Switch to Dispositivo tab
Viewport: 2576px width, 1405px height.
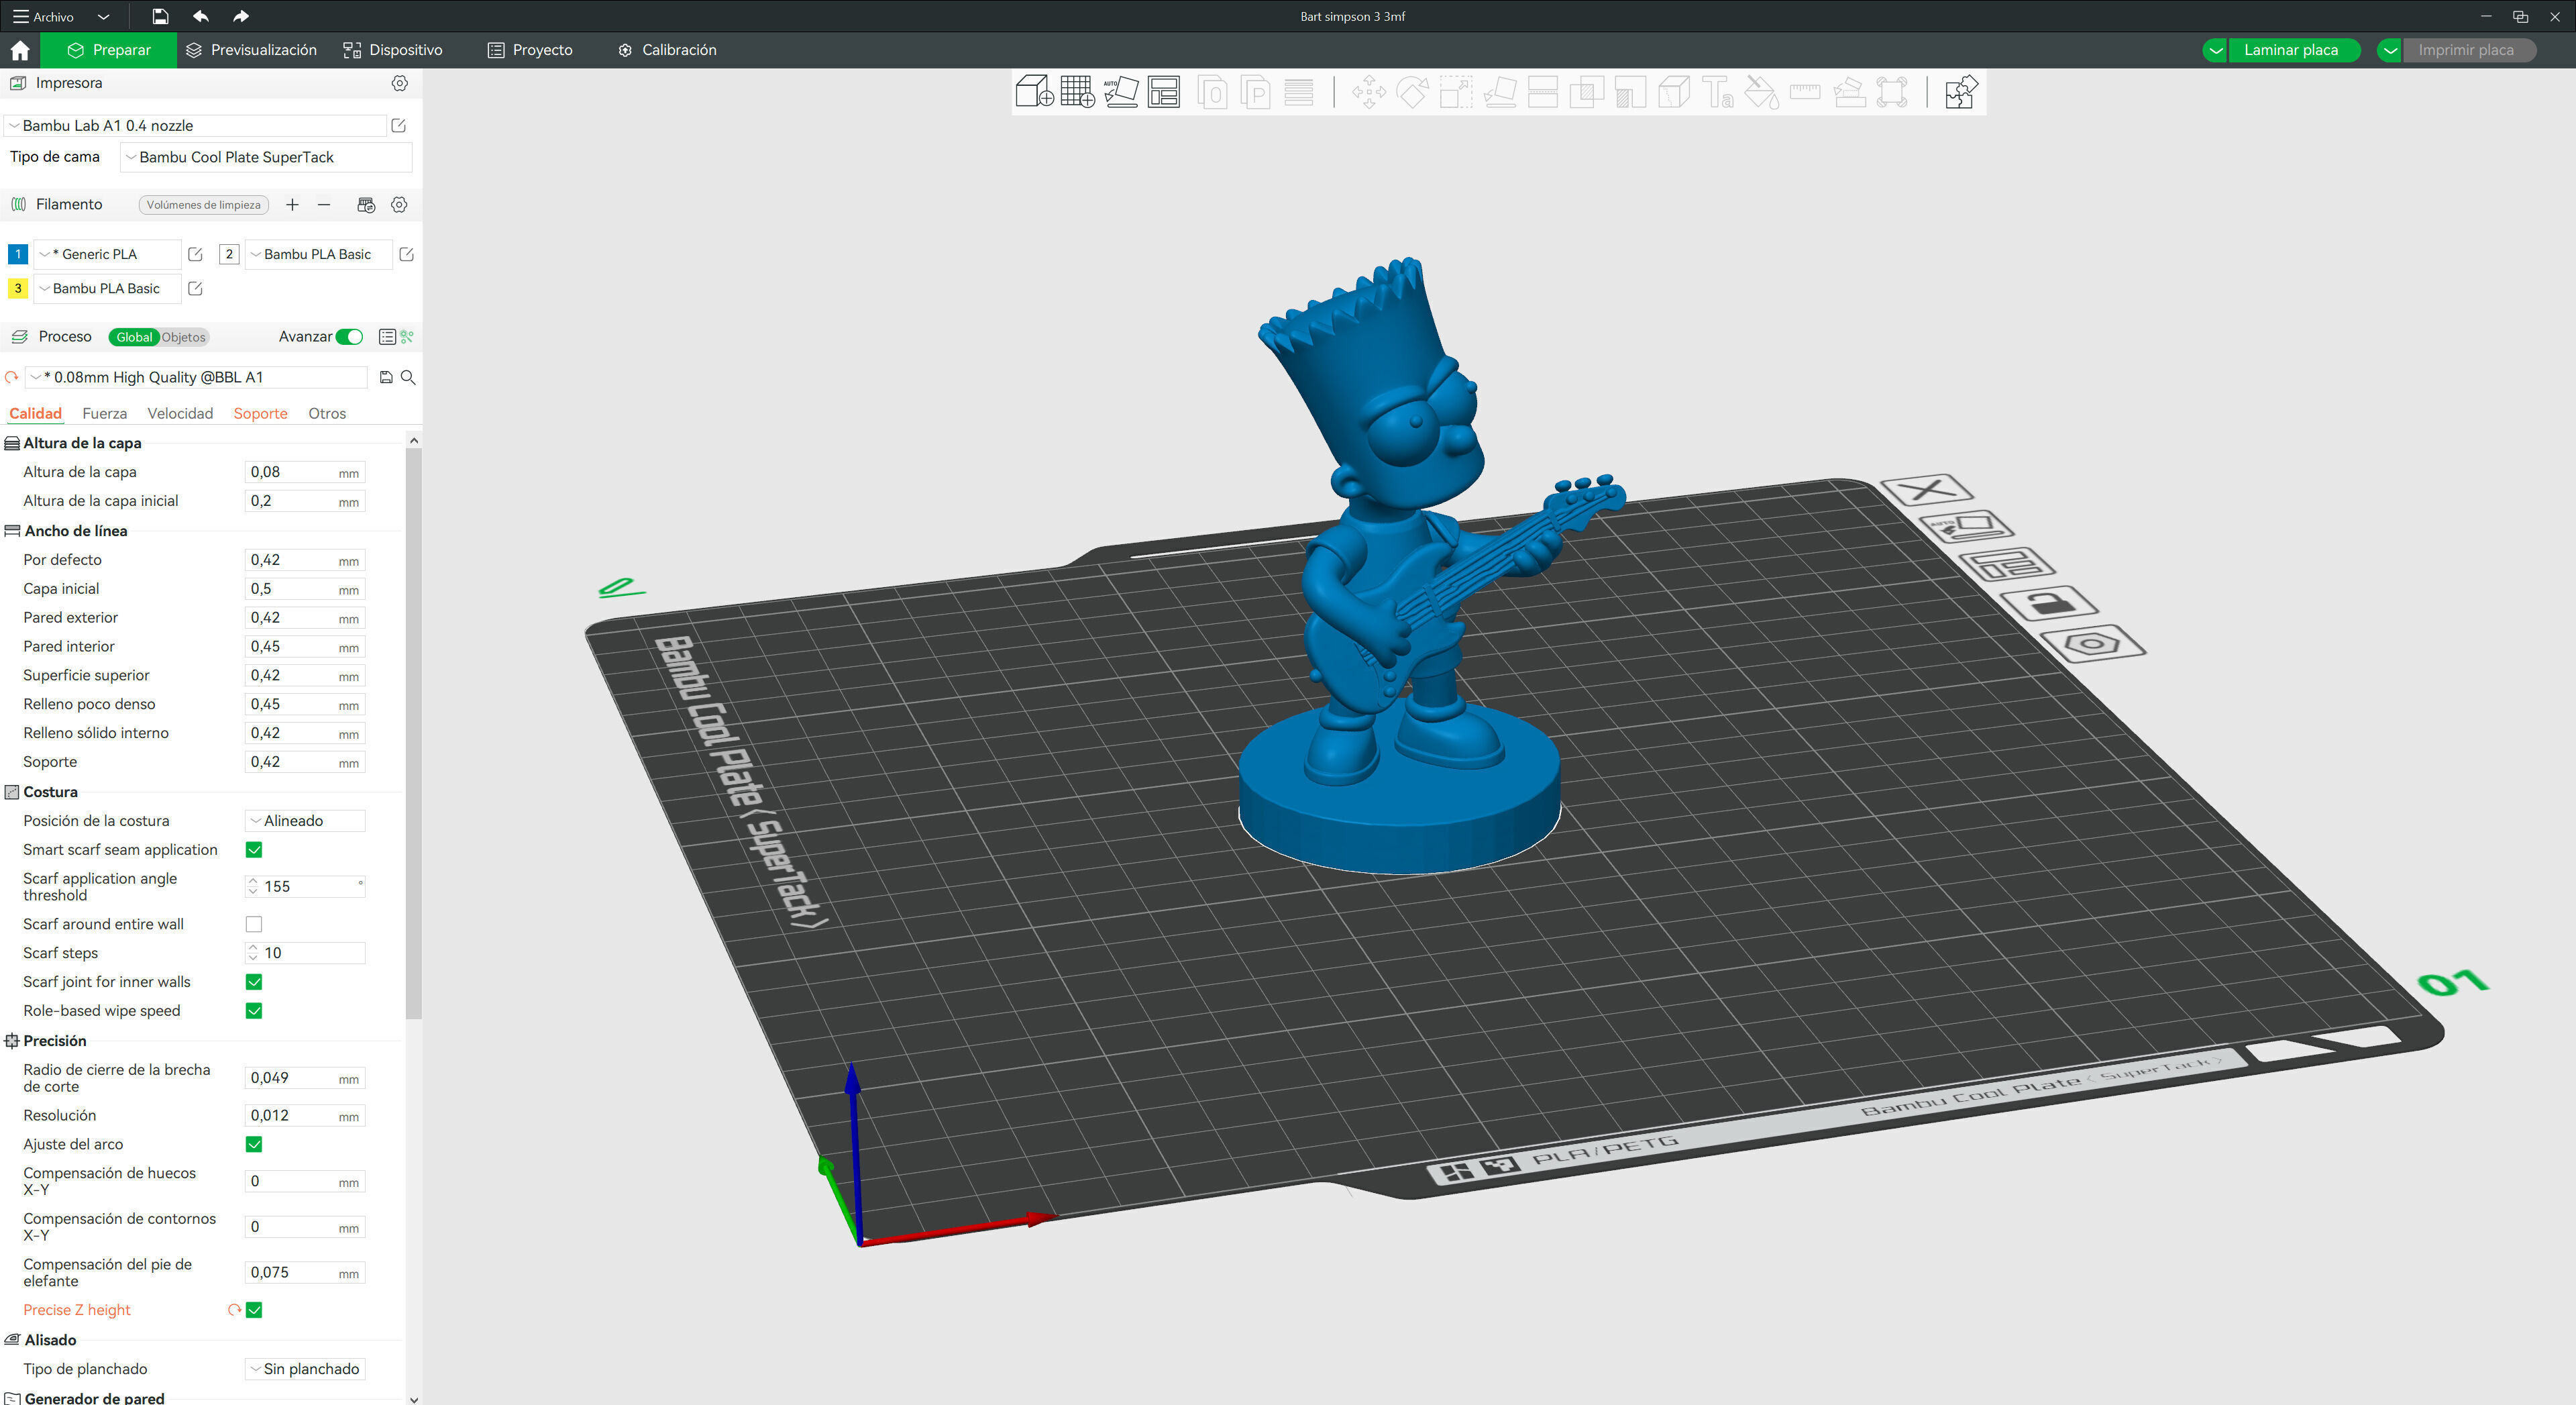[x=392, y=50]
